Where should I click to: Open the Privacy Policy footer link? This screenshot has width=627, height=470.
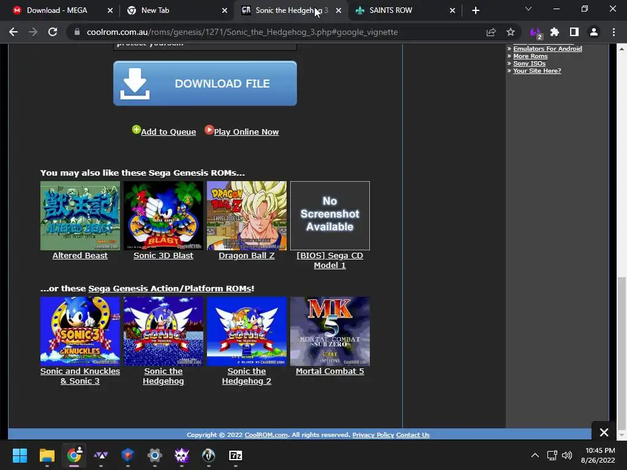coord(373,435)
